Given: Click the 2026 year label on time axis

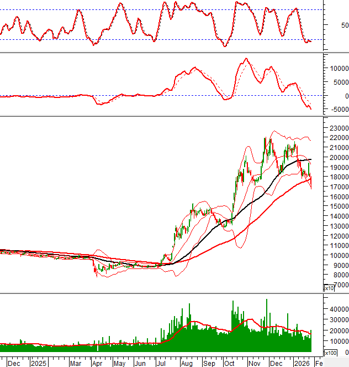Looking at the screenshot, I should (301, 363).
